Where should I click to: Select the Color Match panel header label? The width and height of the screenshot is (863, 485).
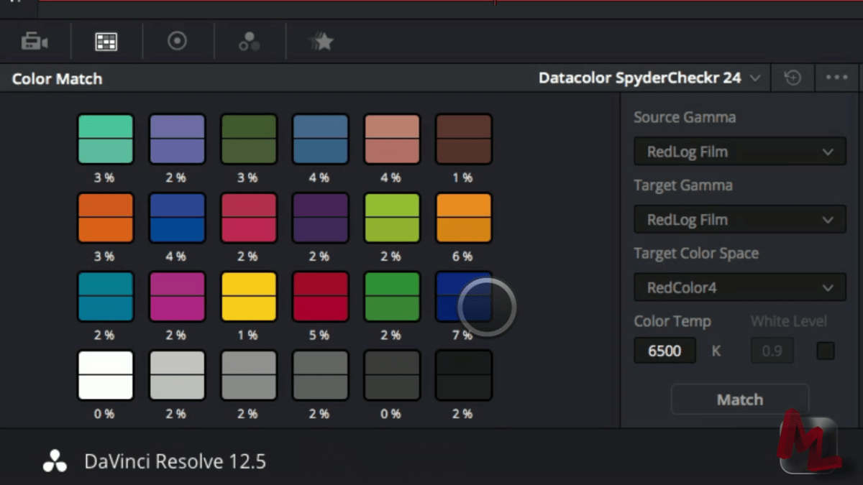pyautogui.click(x=57, y=78)
